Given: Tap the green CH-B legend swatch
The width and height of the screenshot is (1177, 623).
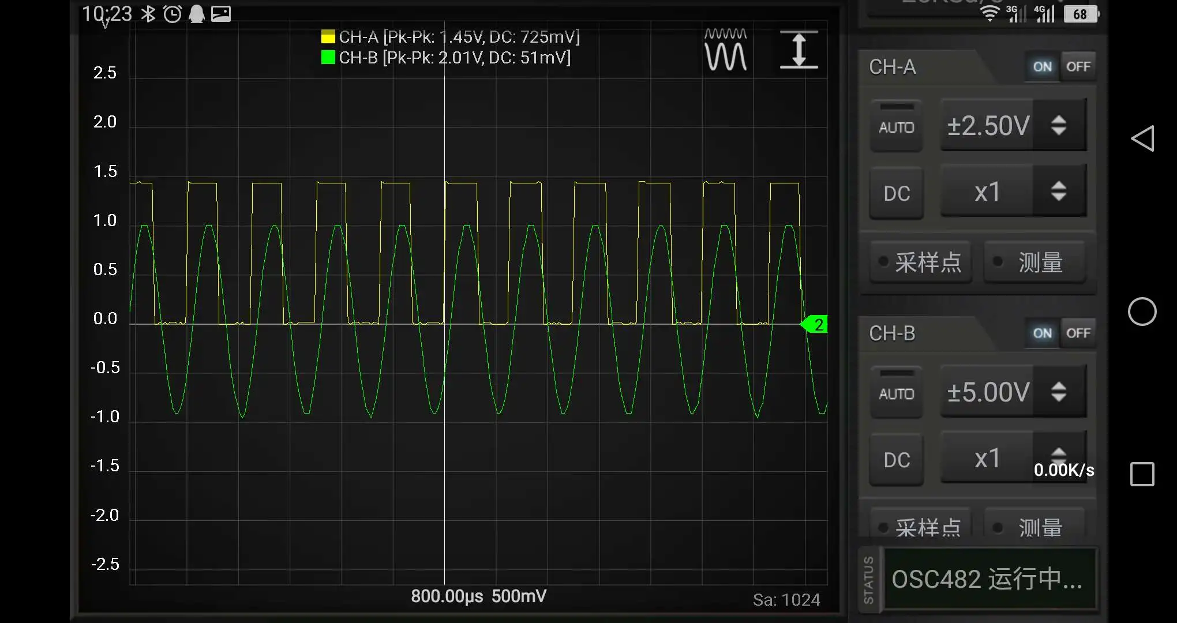Looking at the screenshot, I should [x=328, y=58].
